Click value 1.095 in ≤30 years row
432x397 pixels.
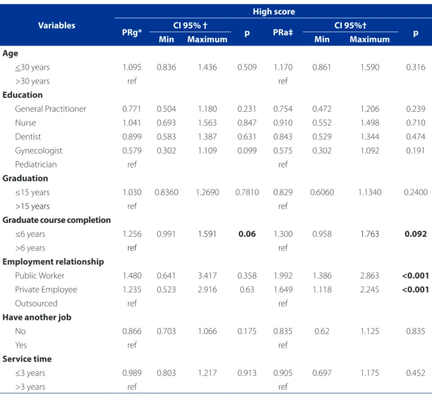[132, 67]
